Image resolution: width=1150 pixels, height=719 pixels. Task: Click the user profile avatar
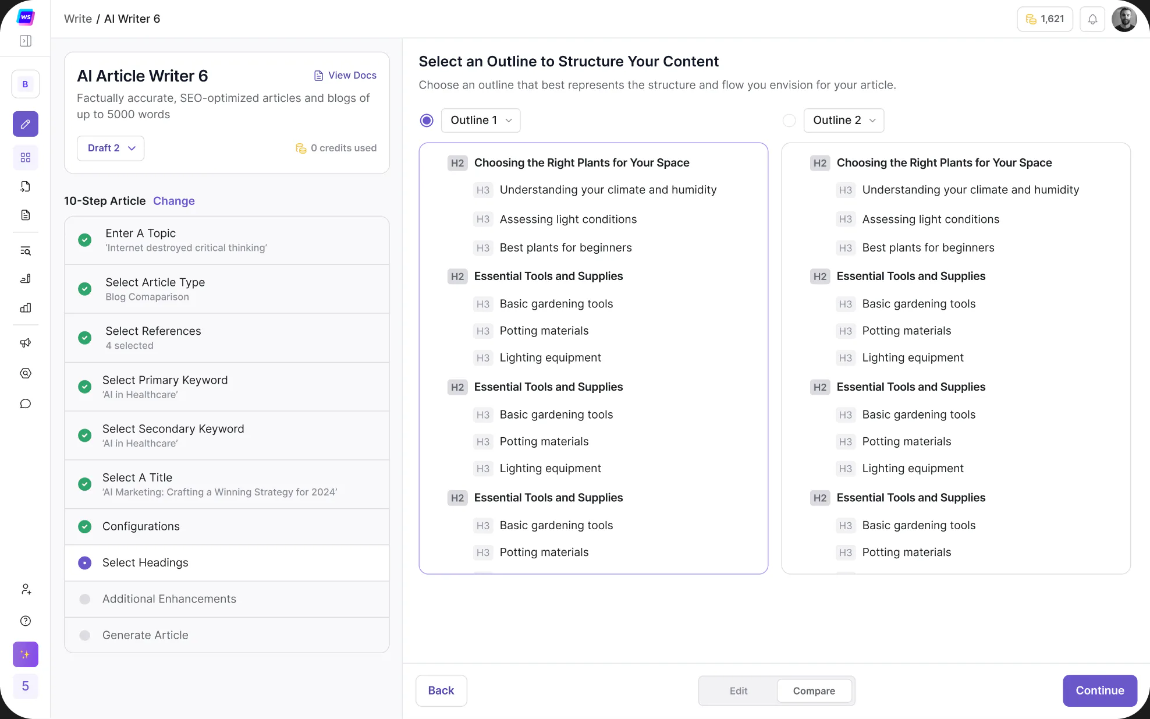(x=1124, y=19)
